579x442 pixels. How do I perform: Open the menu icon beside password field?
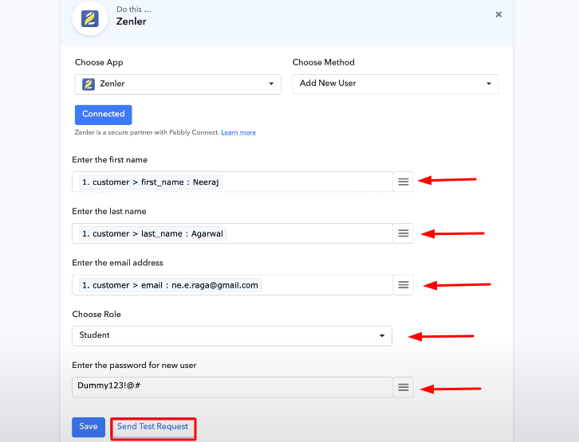(x=404, y=387)
